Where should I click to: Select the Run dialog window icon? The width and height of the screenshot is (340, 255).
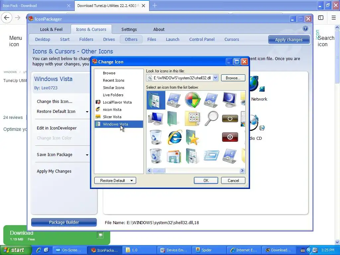click(x=211, y=155)
